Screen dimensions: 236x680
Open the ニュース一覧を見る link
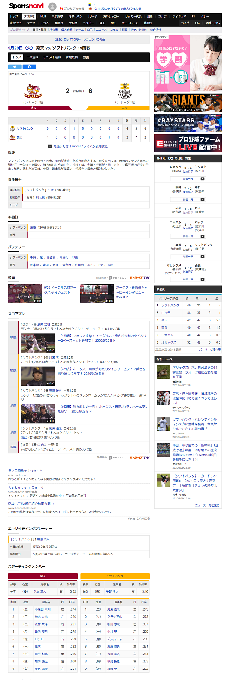[x=207, y=505]
